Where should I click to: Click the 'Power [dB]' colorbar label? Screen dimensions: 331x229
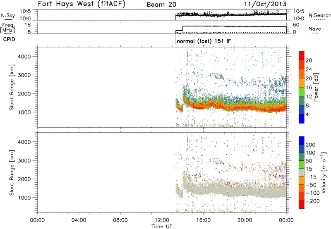[x=316, y=87]
